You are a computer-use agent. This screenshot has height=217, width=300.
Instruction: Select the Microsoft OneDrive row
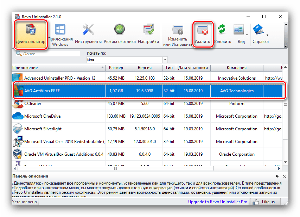[147, 116]
